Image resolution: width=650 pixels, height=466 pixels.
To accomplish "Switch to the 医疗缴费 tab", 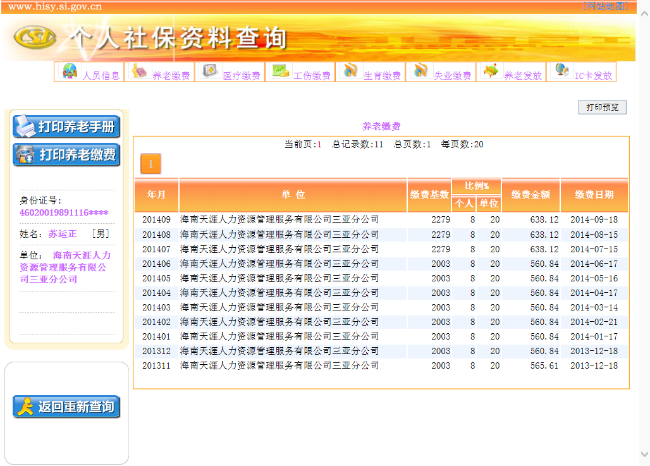I will [242, 76].
